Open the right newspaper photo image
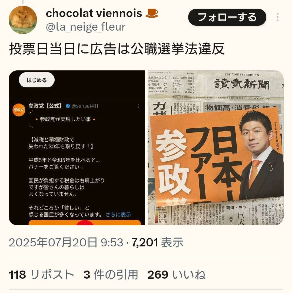Viewport: 292px width, 293px height. pos(215,148)
